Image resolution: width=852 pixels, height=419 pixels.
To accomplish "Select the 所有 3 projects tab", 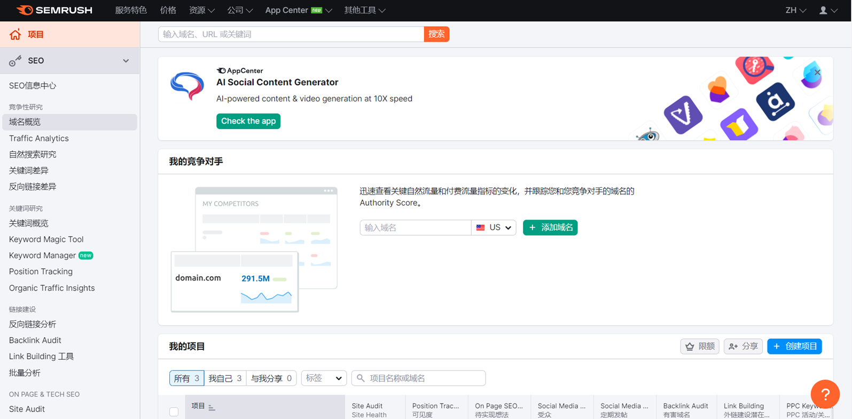I will [x=186, y=378].
